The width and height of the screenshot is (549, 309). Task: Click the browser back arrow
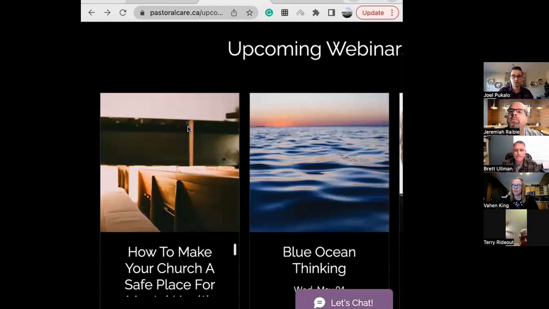pyautogui.click(x=91, y=13)
